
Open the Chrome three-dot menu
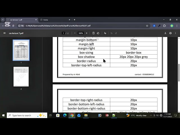coord(177,26)
